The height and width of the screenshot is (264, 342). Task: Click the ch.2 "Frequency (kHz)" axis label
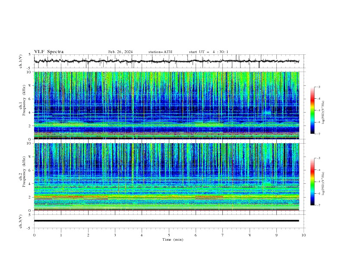click(24, 172)
